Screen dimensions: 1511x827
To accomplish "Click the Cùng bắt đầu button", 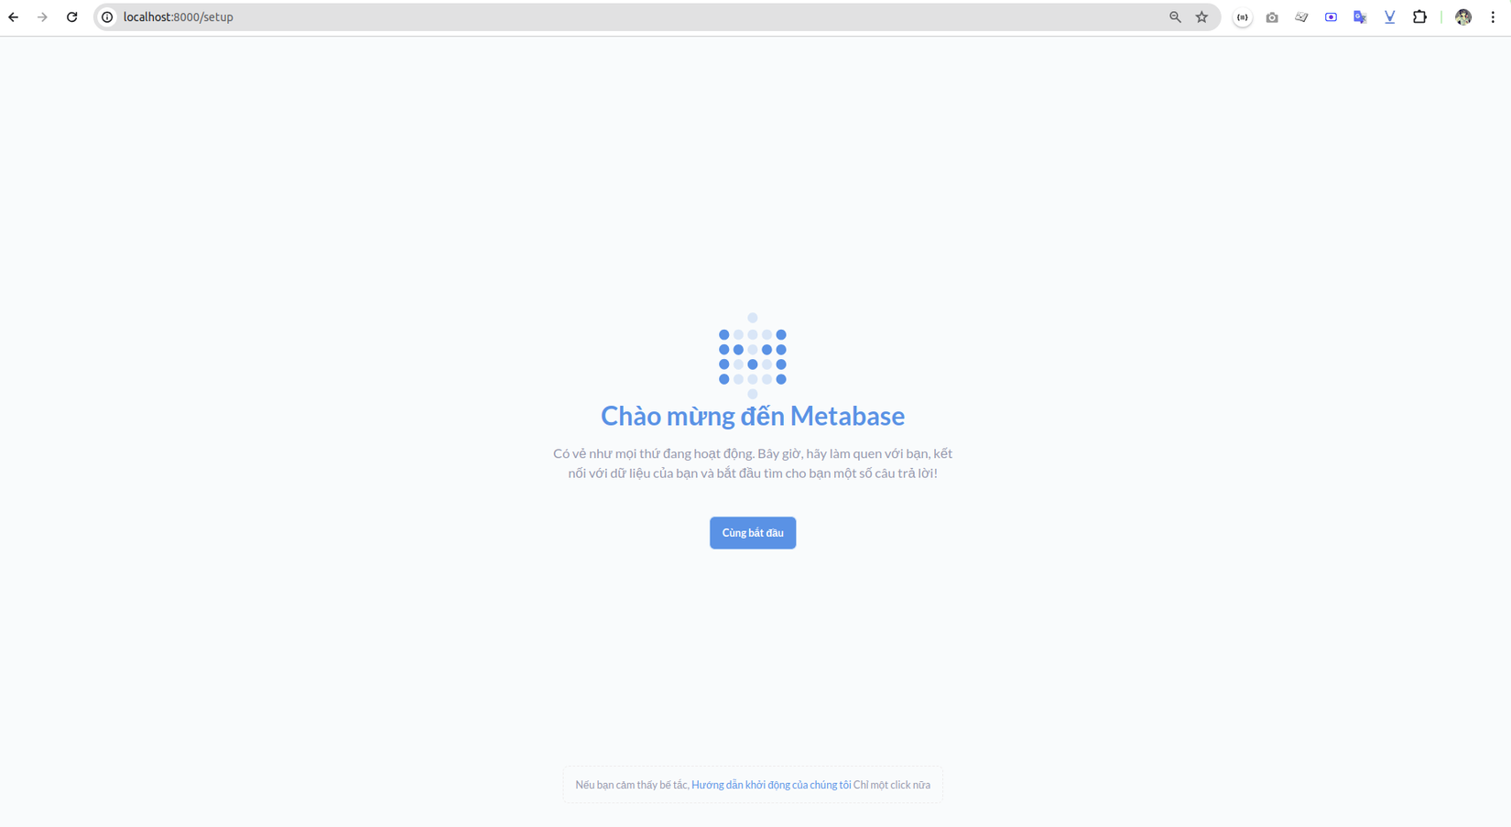I will click(753, 533).
